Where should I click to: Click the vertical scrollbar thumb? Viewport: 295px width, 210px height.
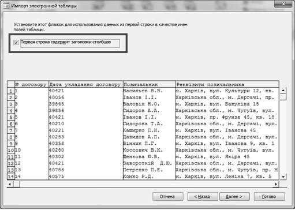(x=283, y=97)
